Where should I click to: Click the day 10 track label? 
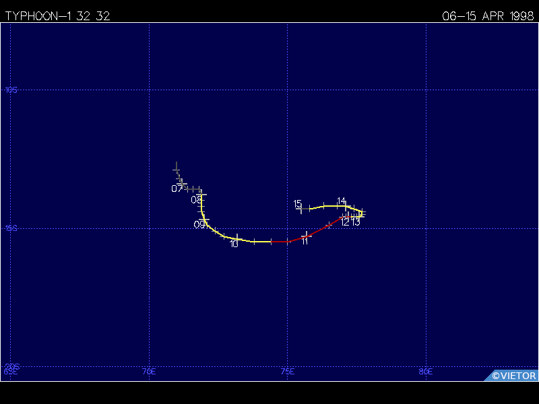tap(234, 244)
